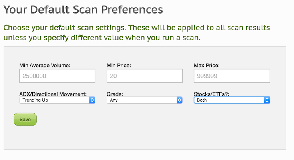Click the "ADX/Directional Movement:" label
The width and height of the screenshot is (294, 160).
[x=53, y=94]
